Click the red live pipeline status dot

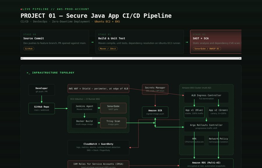click(21, 9)
